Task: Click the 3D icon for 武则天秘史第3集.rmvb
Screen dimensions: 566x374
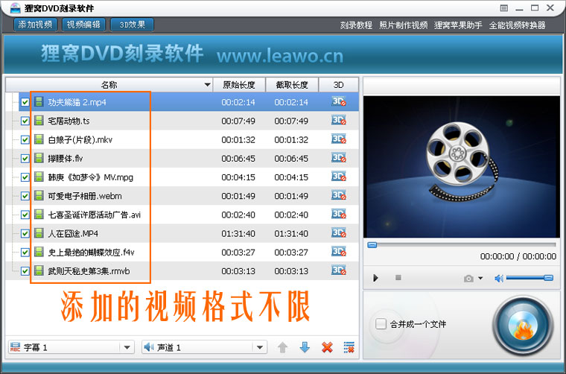Action: click(339, 270)
